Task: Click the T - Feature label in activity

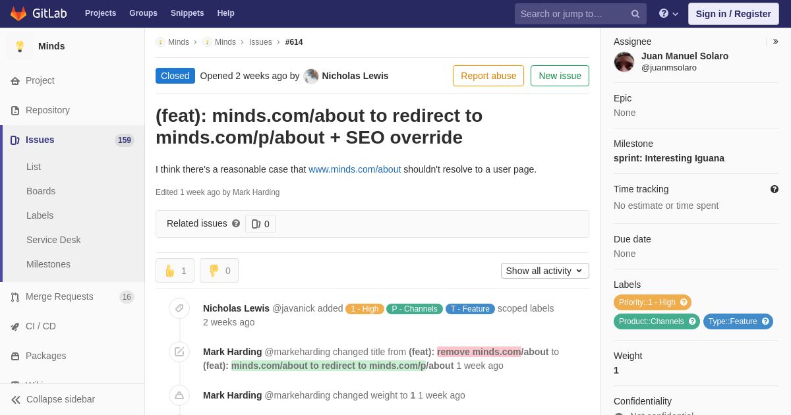Action: tap(470, 309)
